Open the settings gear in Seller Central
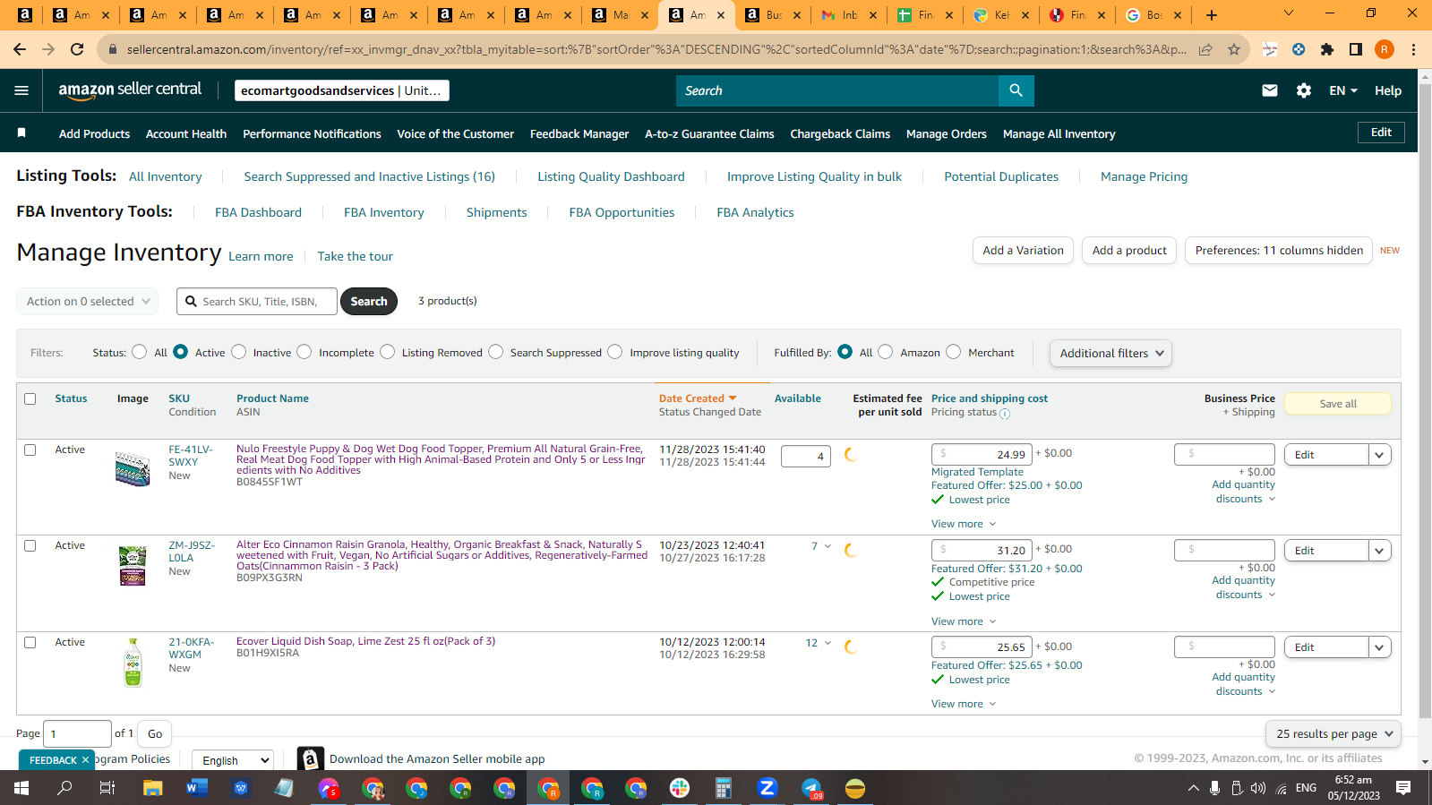The height and width of the screenshot is (805, 1432). click(x=1304, y=90)
